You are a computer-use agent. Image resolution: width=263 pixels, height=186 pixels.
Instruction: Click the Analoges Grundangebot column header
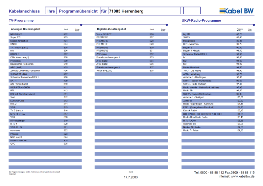26,29
